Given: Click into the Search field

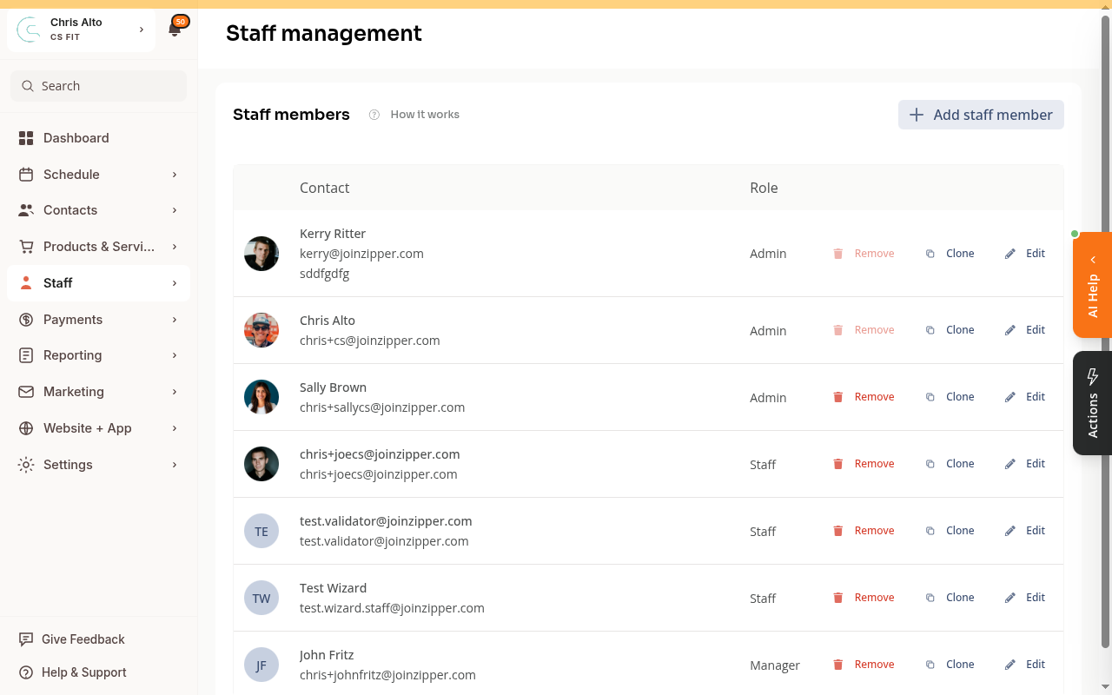Looking at the screenshot, I should (x=98, y=86).
